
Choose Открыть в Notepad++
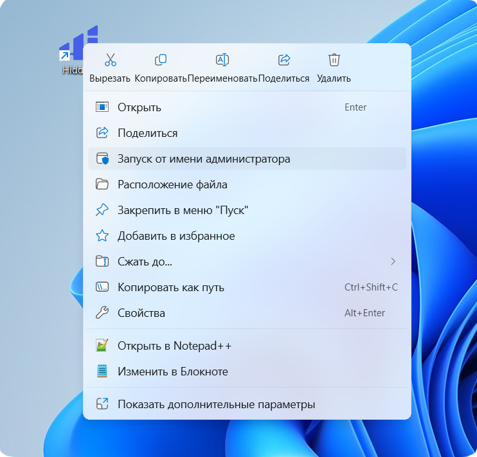tap(174, 346)
